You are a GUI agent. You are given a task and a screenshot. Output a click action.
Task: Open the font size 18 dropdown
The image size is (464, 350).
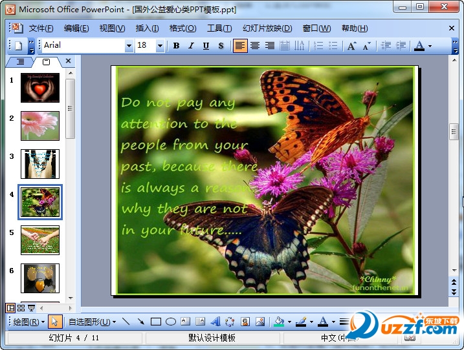tap(160, 46)
